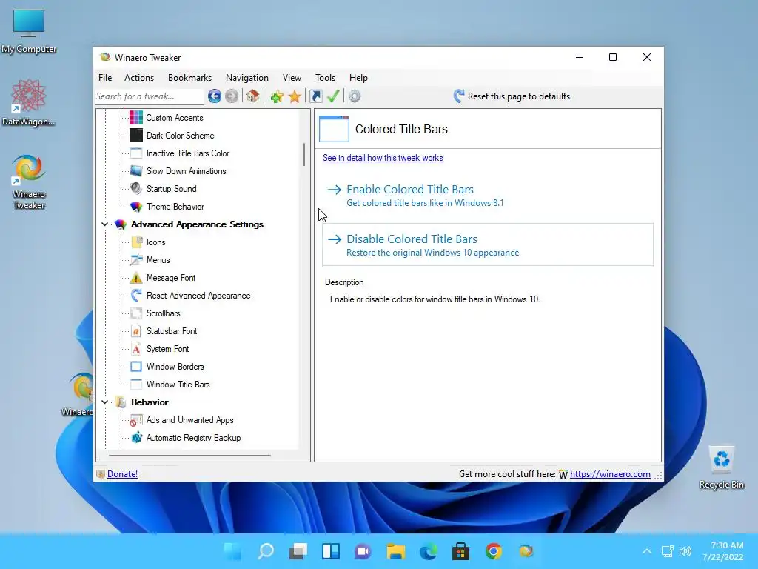Image resolution: width=758 pixels, height=569 pixels.
Task: Click the grayed Forward navigation arrow
Action: (x=232, y=96)
